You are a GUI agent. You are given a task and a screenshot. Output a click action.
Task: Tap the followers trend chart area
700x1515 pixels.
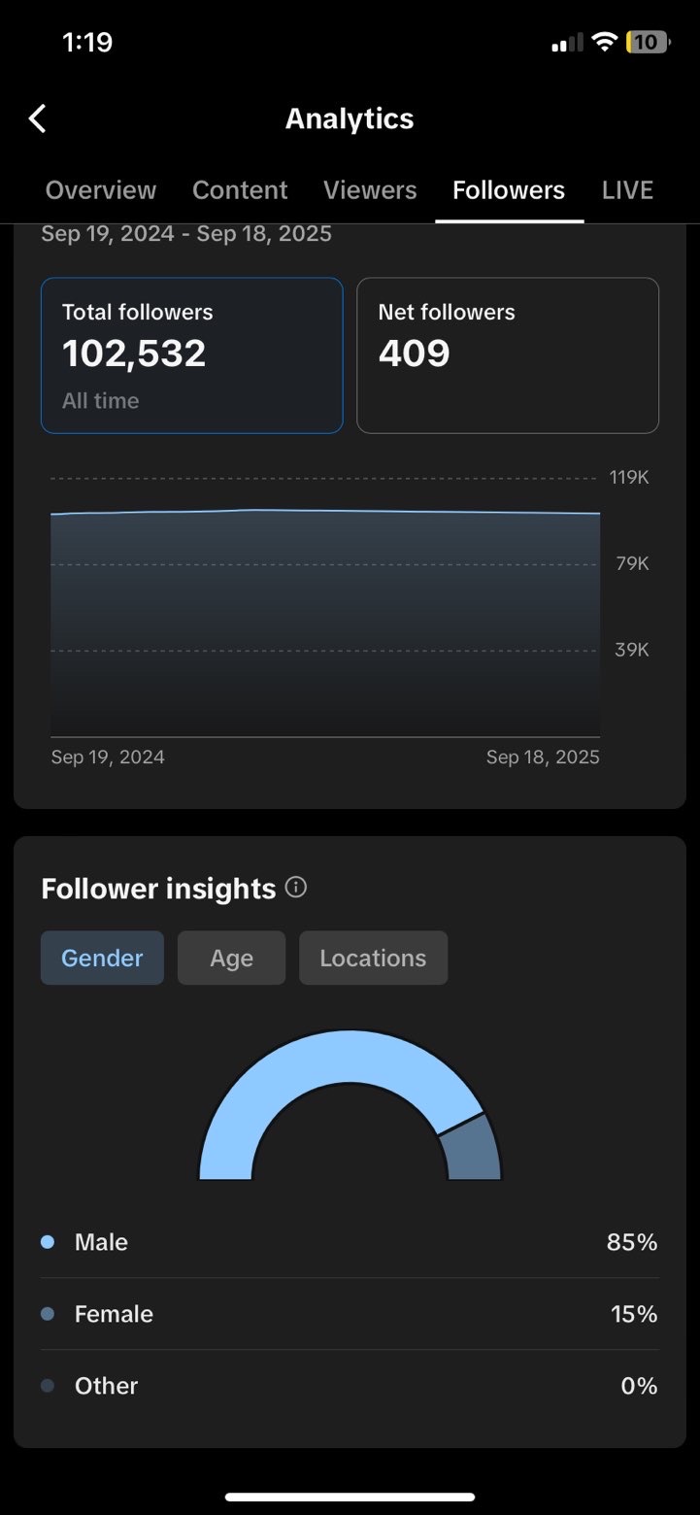[325, 622]
